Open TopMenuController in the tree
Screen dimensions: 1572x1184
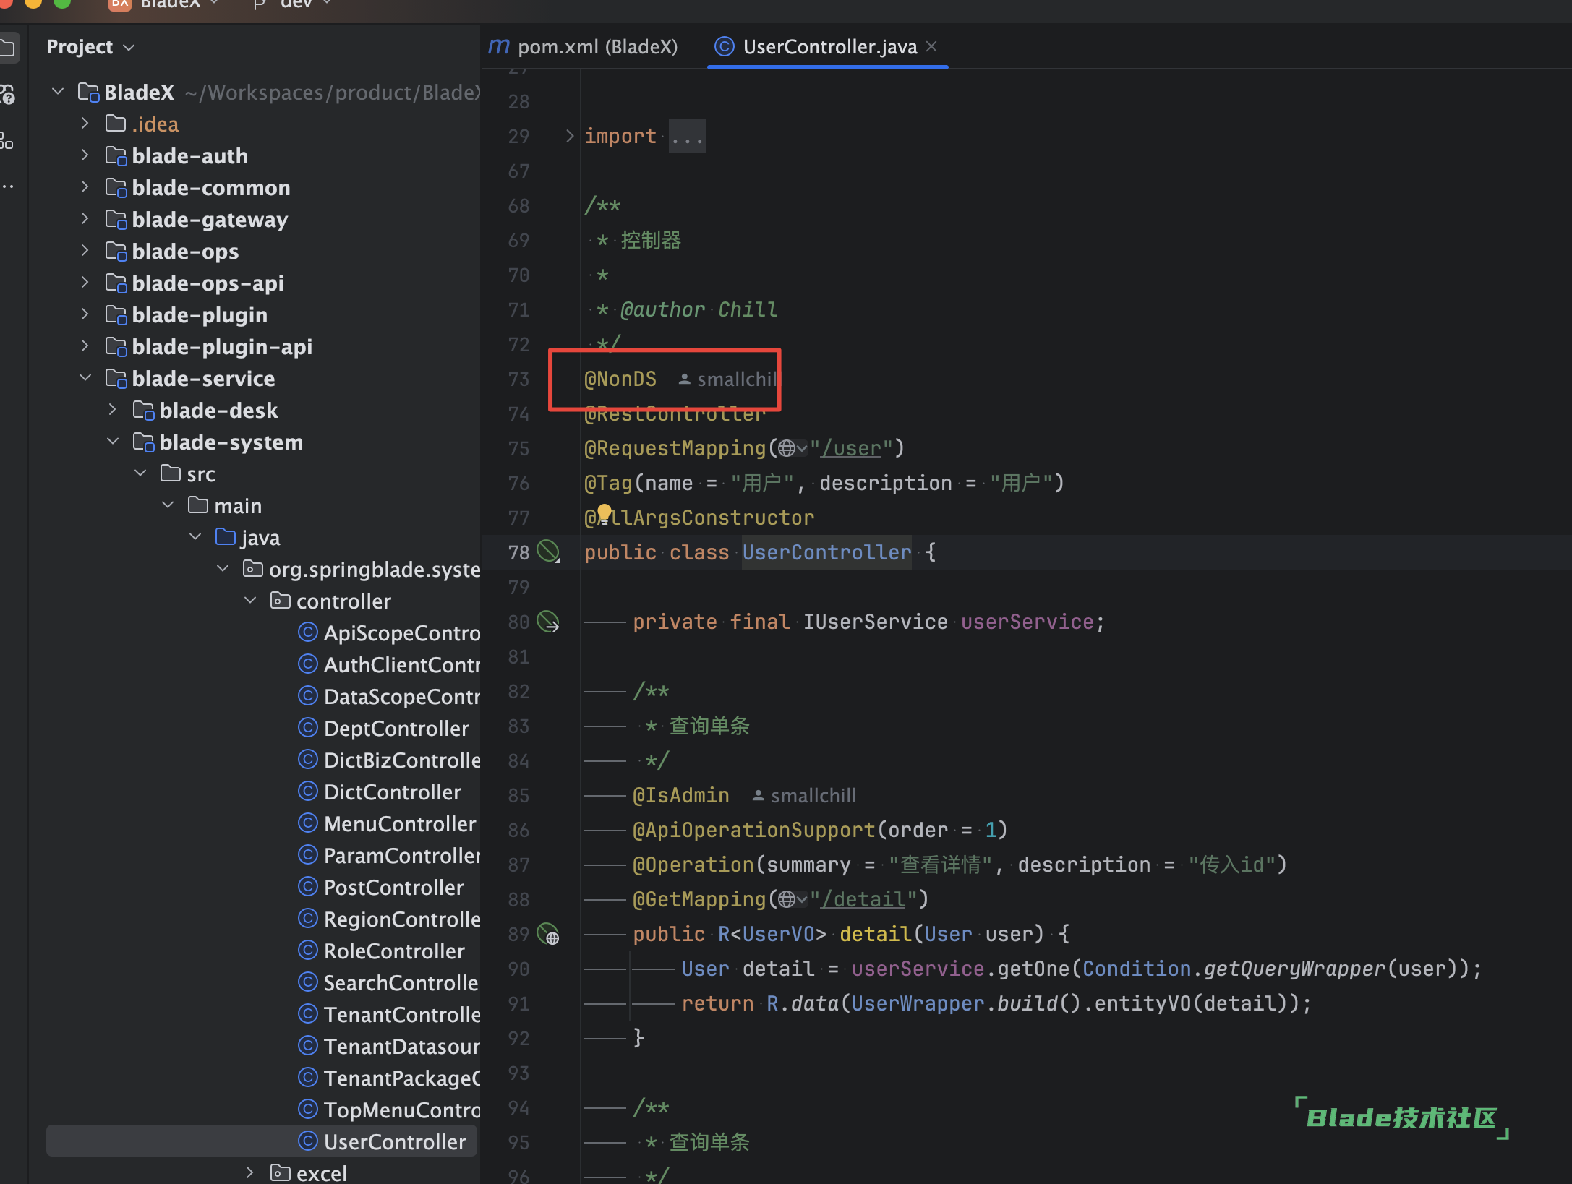(389, 1110)
